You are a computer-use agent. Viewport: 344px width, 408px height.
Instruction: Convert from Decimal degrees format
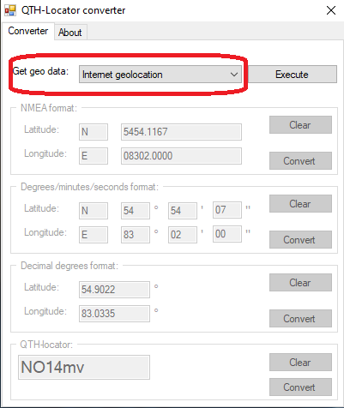click(x=300, y=319)
